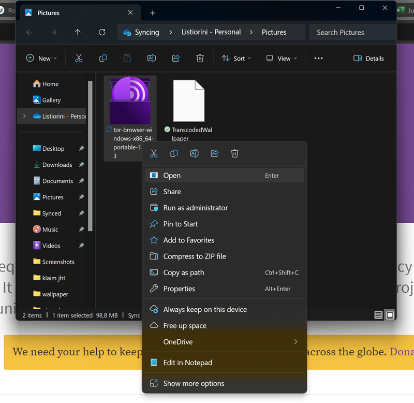Select Run as administrator

195,208
